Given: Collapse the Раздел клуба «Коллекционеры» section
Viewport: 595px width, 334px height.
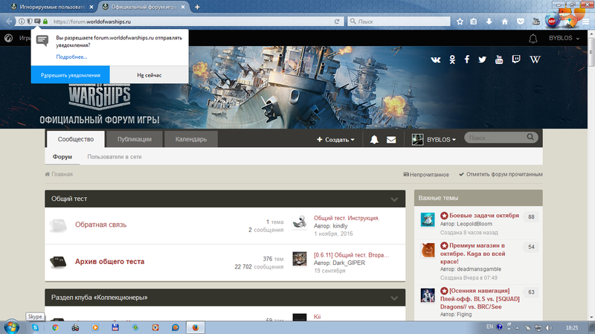Looking at the screenshot, I should (394, 298).
